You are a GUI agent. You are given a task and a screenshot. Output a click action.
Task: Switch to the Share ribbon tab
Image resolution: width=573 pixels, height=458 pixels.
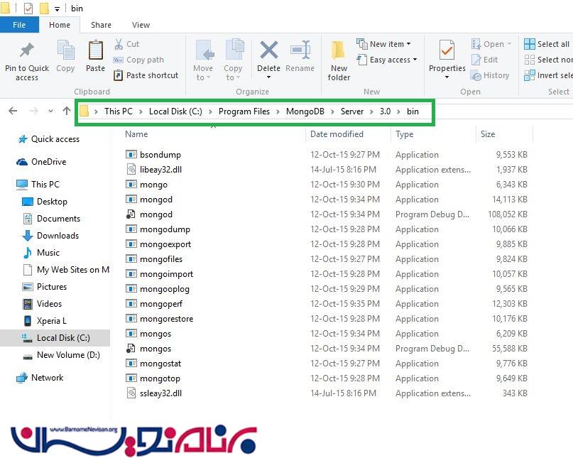(x=101, y=25)
